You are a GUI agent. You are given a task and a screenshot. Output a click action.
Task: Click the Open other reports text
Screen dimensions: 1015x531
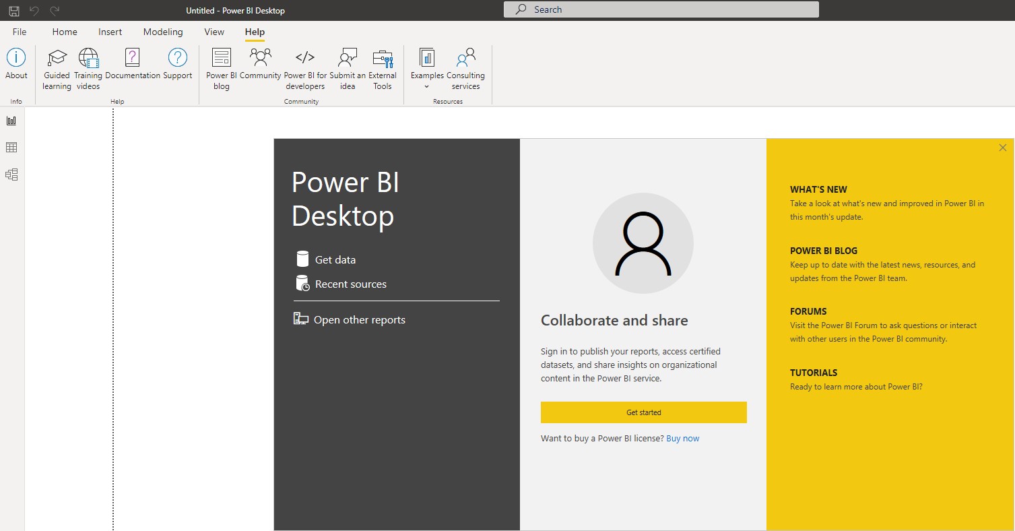click(360, 319)
